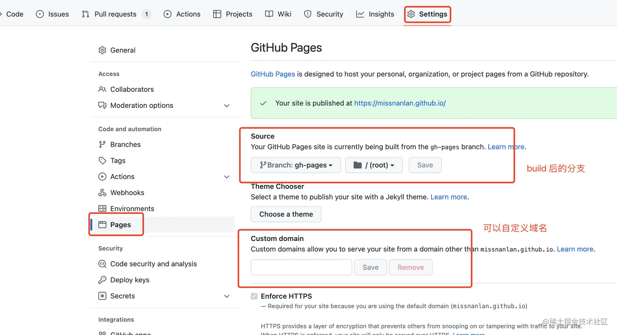Click the Secrets asterisk icon
The image size is (617, 335).
click(102, 296)
